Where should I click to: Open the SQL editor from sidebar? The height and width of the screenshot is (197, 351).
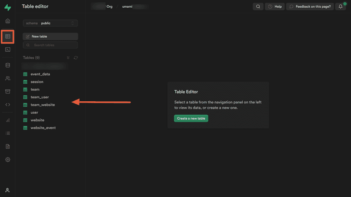pyautogui.click(x=8, y=50)
